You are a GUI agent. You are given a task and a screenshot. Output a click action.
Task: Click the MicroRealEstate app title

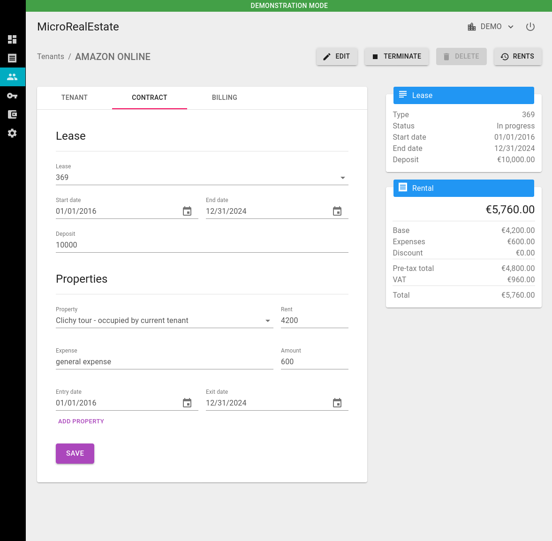click(78, 27)
